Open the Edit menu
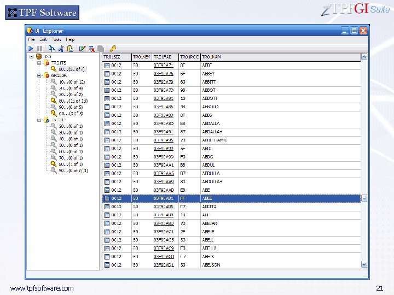This screenshot has height=295, width=394. pos(43,39)
